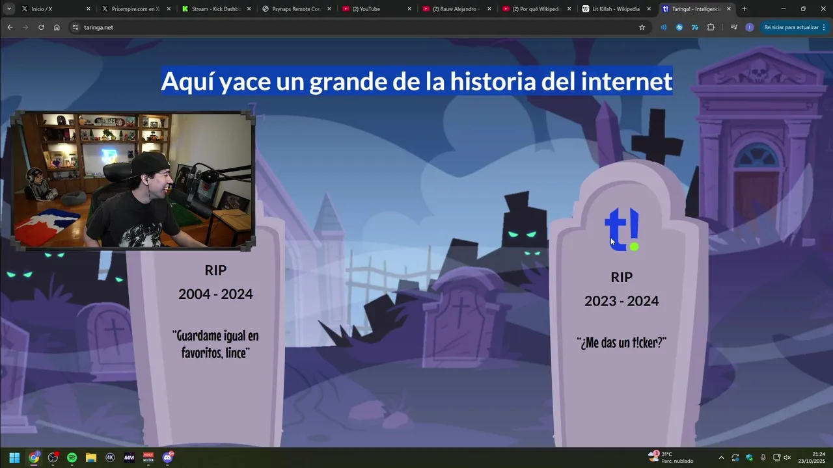Open Discord from the taskbar

167,458
